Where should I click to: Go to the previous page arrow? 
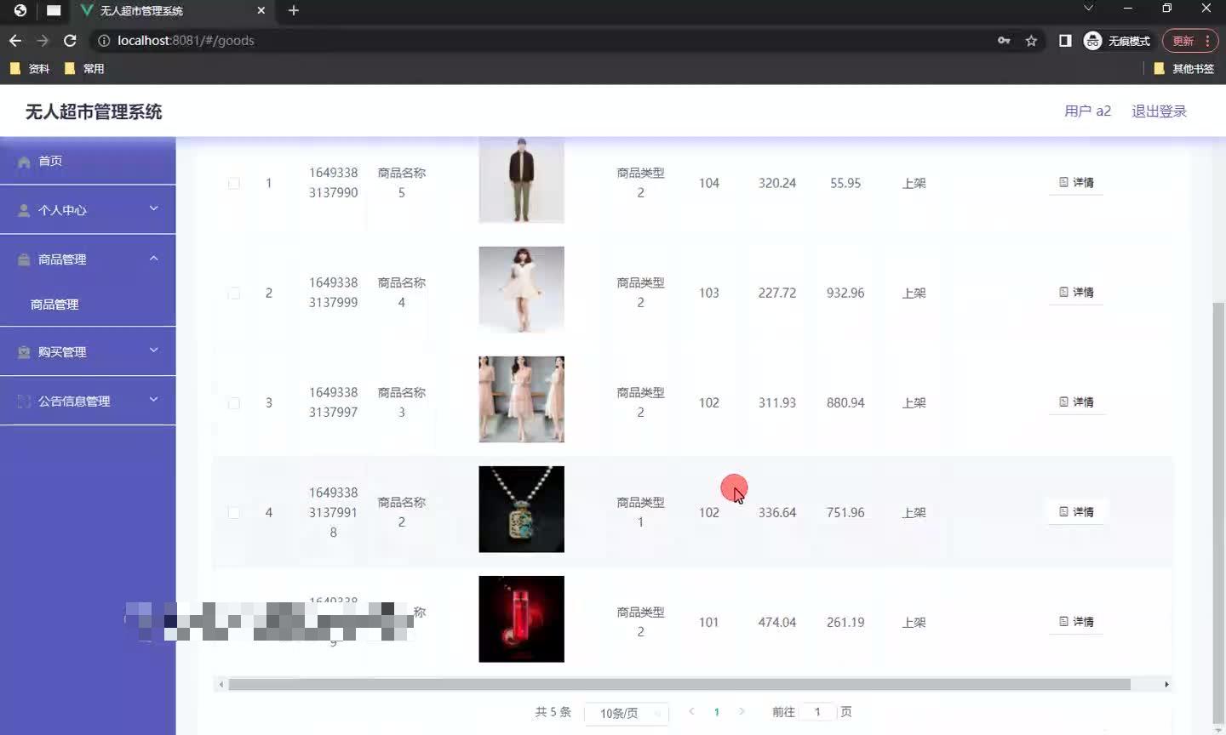(x=691, y=711)
